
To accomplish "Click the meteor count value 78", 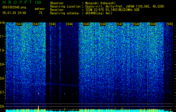I will click(41, 13).
